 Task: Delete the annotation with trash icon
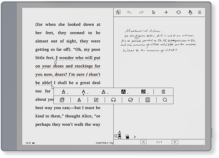point(163,92)
